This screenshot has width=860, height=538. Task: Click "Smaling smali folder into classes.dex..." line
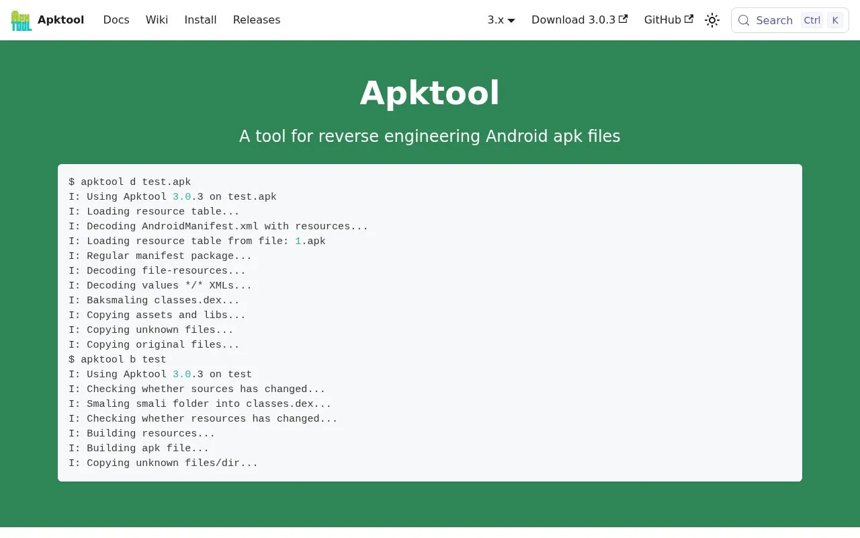[200, 404]
